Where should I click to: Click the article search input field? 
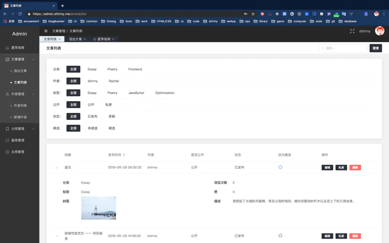[343, 48]
